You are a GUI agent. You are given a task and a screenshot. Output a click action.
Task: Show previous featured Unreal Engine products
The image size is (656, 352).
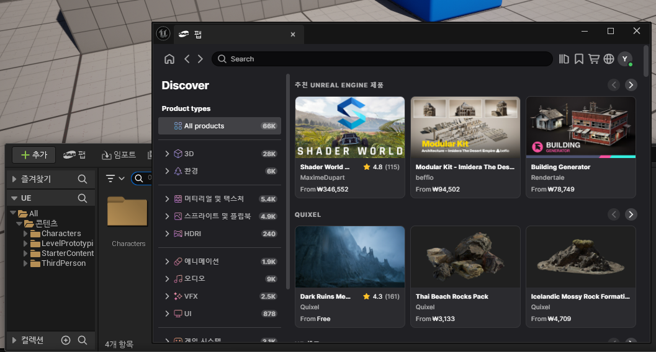(x=614, y=85)
